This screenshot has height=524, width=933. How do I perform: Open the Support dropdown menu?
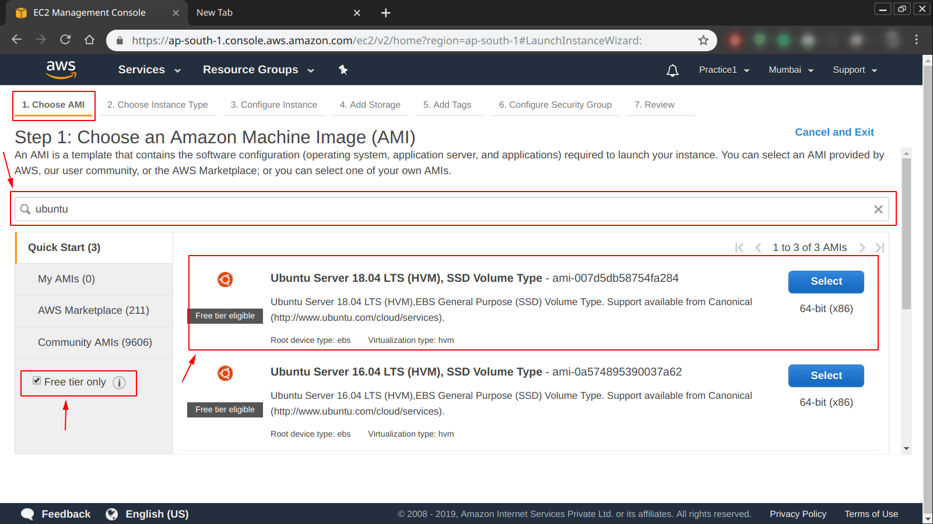click(855, 70)
